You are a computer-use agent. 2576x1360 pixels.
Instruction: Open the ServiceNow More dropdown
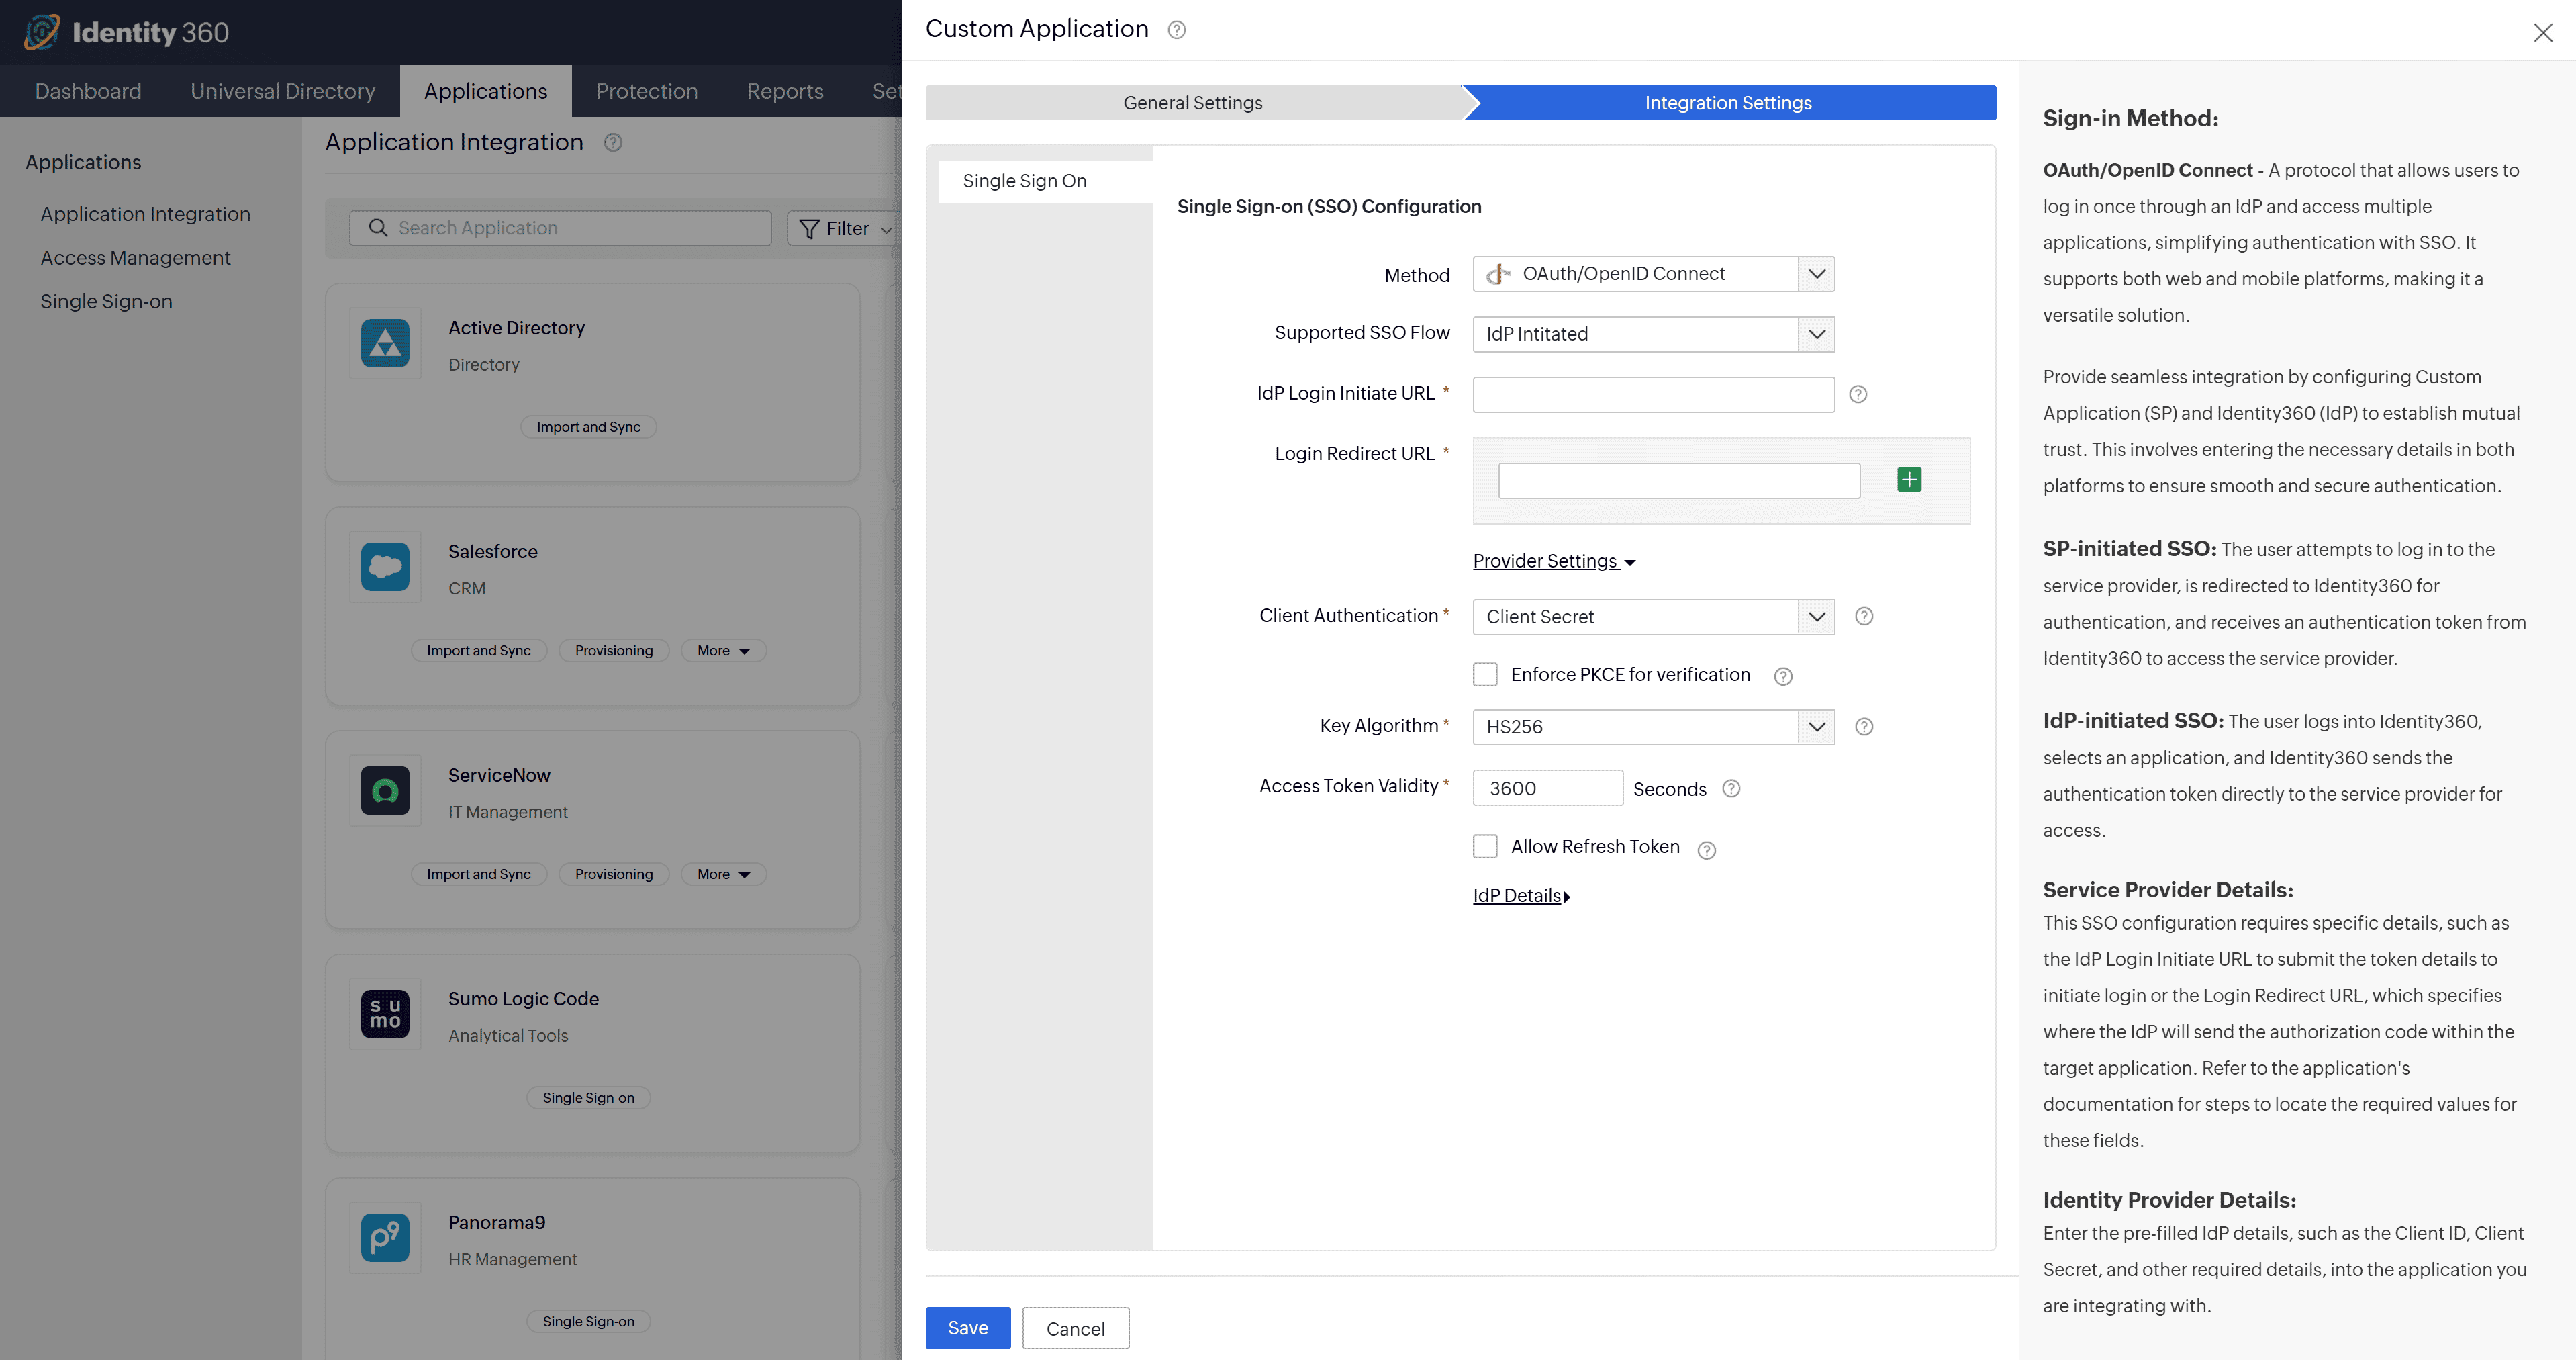coord(723,874)
